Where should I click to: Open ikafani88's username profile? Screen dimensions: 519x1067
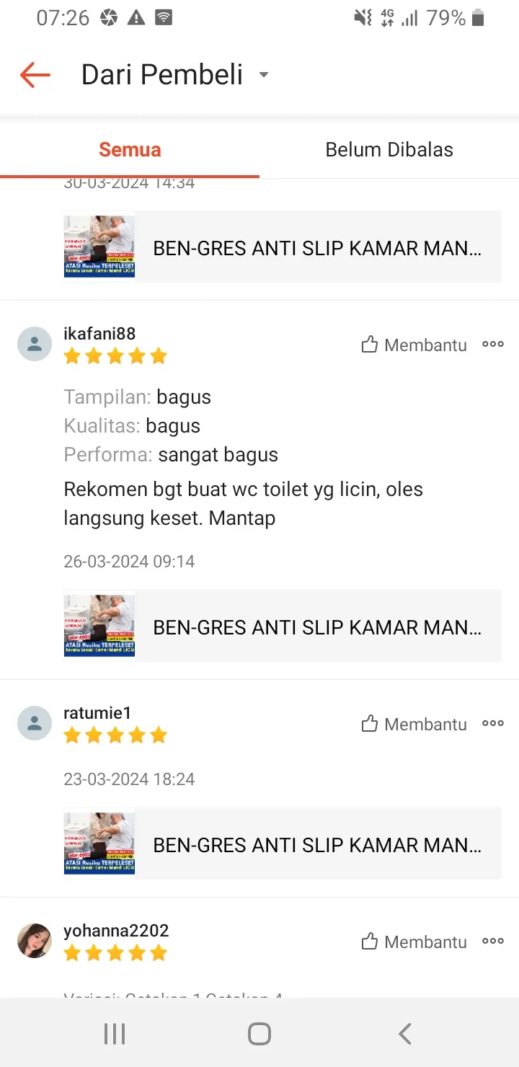(x=99, y=334)
